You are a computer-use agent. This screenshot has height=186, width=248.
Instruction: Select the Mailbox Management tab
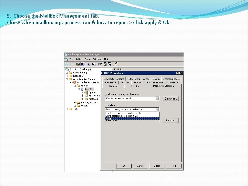[164, 86]
